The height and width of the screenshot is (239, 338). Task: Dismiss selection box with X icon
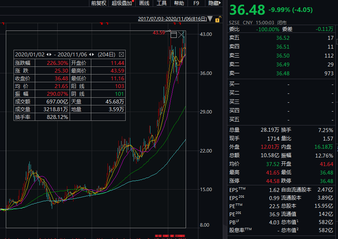(181, 35)
